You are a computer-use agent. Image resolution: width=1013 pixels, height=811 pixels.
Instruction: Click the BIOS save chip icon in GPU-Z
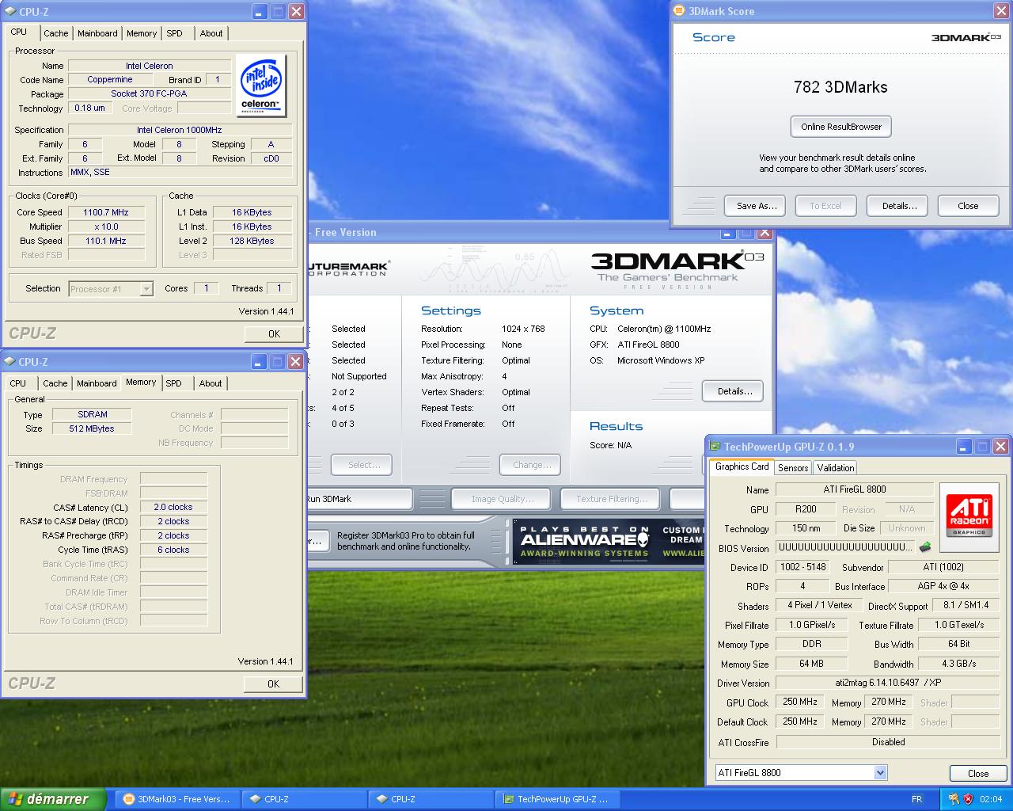click(x=924, y=547)
